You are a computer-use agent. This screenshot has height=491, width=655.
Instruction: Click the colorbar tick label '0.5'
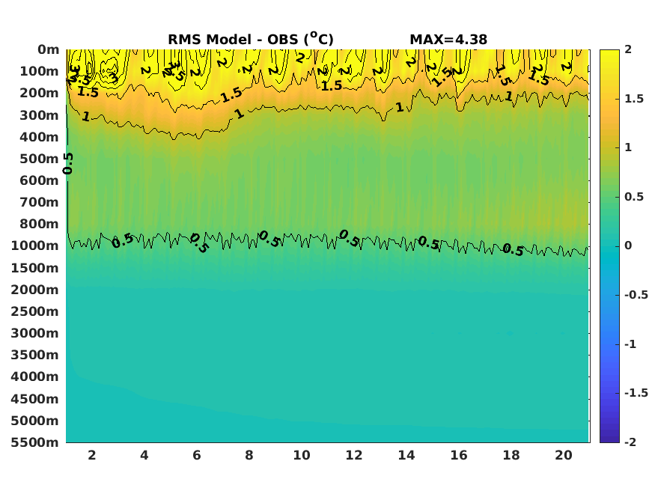coord(634,197)
